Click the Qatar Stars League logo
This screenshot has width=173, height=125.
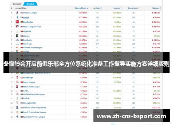coord(17,87)
